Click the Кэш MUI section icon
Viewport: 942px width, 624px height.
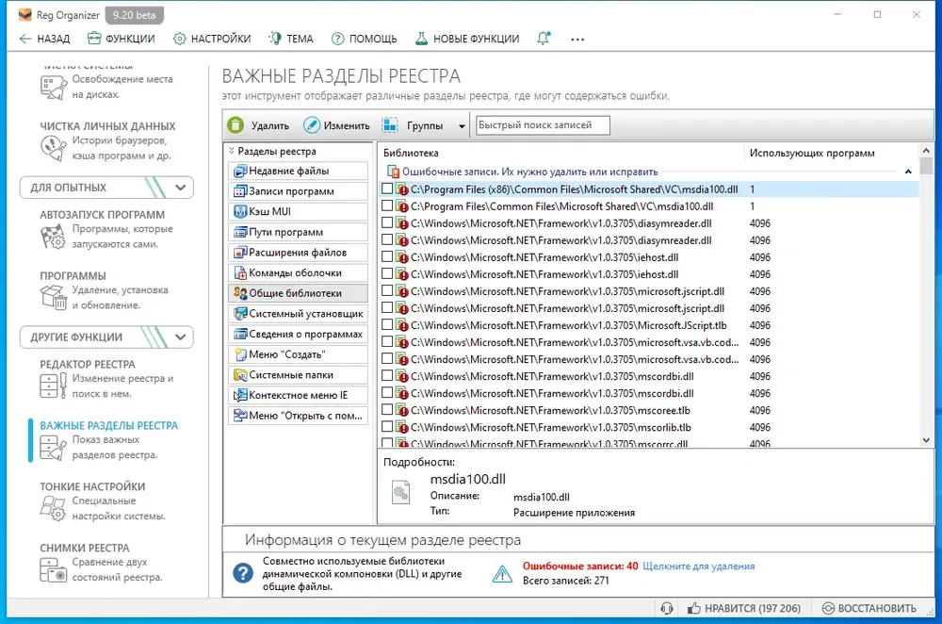[x=239, y=211]
